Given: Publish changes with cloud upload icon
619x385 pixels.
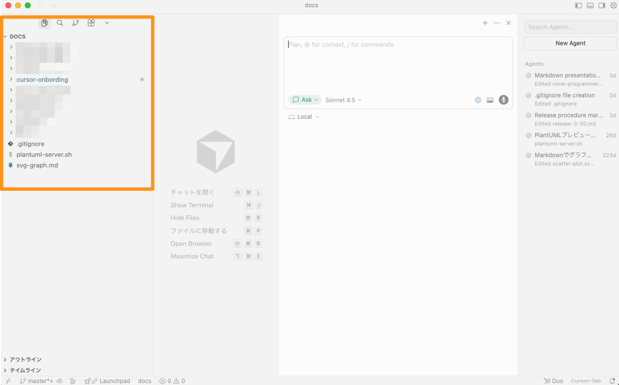Looking at the screenshot, I should coord(60,381).
